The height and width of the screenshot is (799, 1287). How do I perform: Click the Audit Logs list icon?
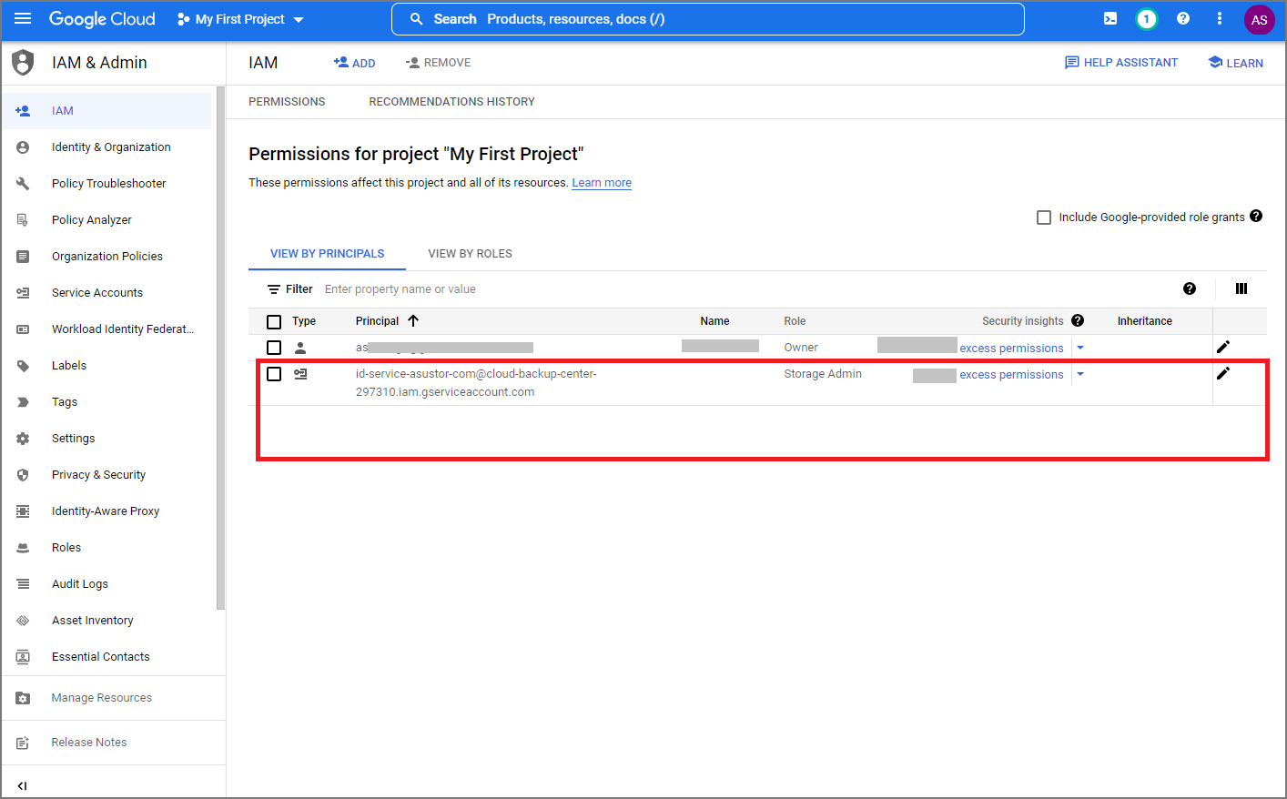23,583
